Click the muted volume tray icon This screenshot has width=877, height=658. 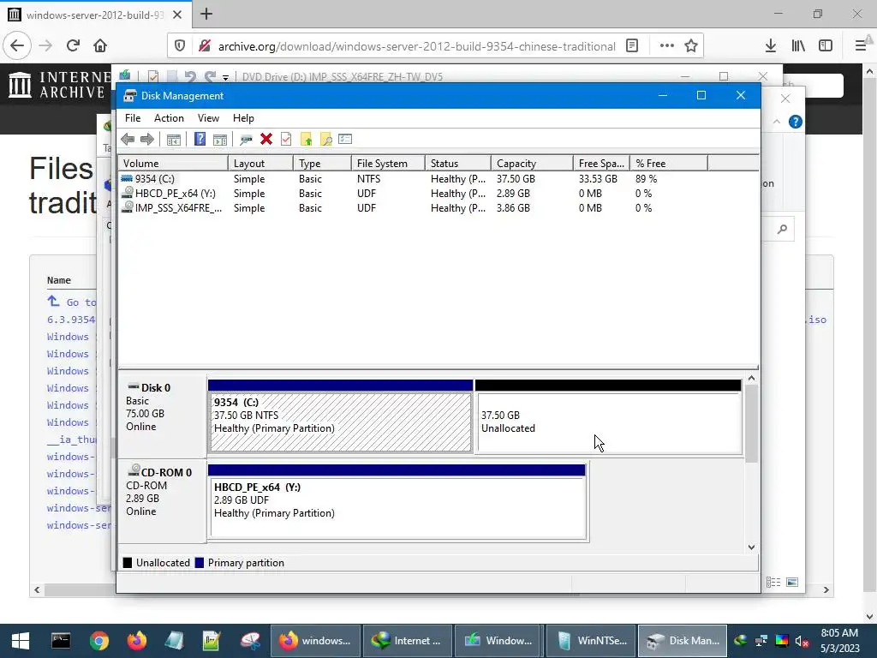pyautogui.click(x=802, y=641)
